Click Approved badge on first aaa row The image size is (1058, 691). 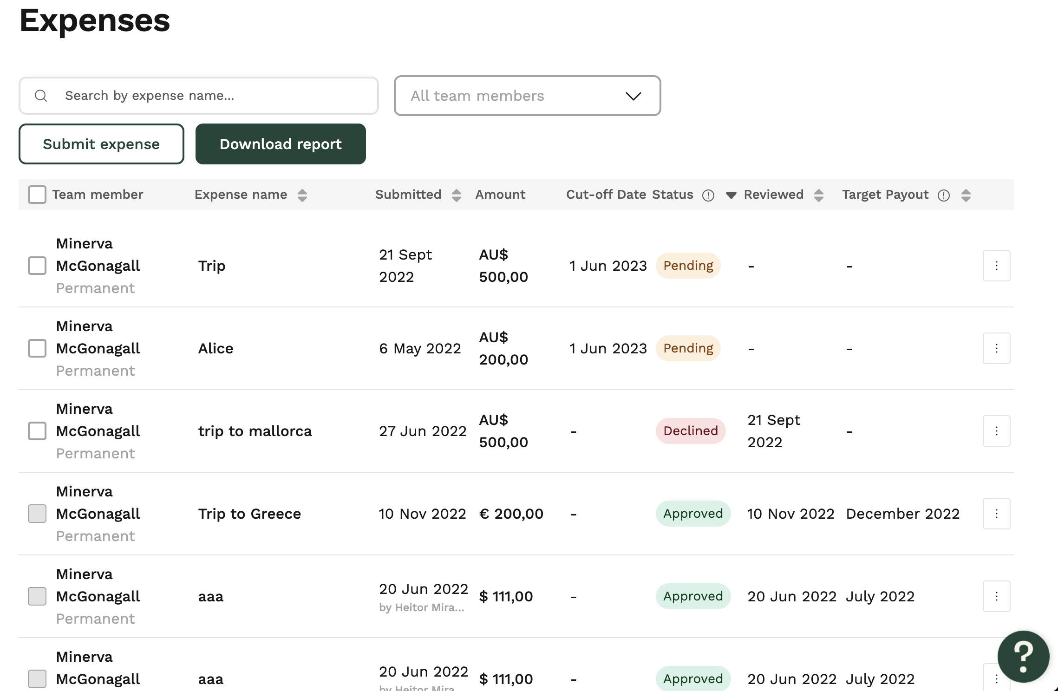(x=693, y=596)
